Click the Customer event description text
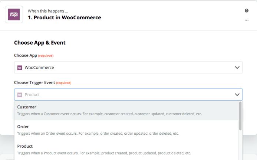The height and width of the screenshot is (160, 257). pos(109,114)
